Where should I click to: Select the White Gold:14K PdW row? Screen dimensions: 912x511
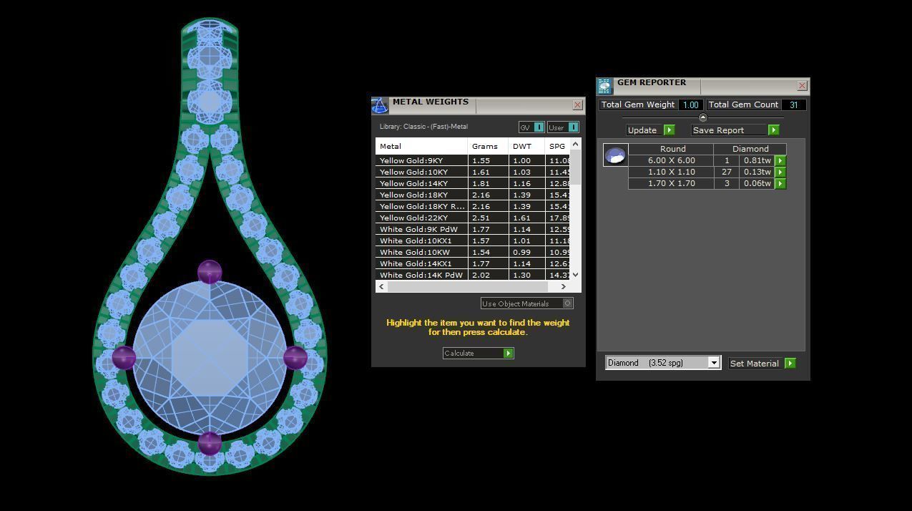click(x=473, y=275)
